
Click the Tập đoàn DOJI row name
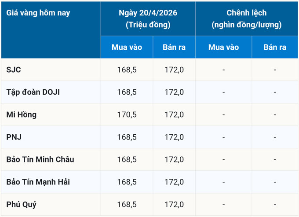[x=33, y=92]
